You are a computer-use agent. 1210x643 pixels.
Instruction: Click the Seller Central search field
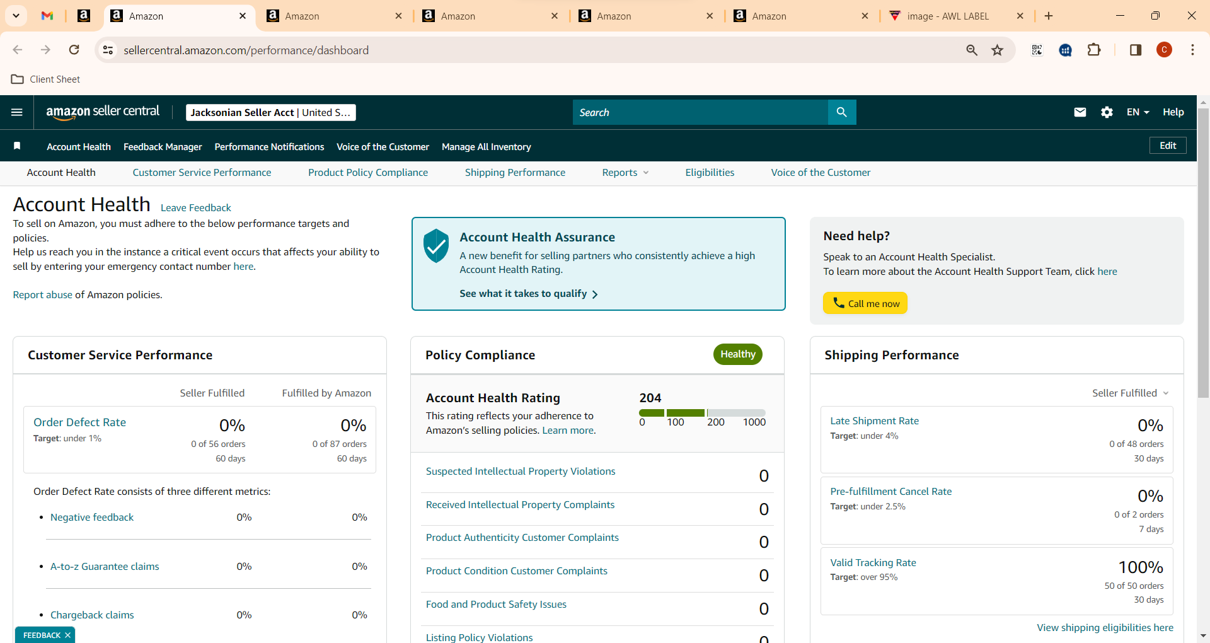click(x=700, y=112)
